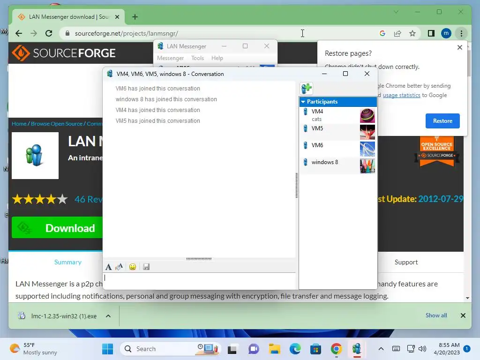
Task: Click Show all downloads
Action: coord(436,315)
